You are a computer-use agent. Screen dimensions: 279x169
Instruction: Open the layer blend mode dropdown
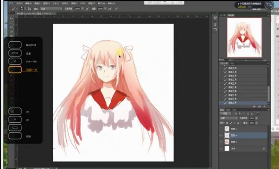[229, 118]
